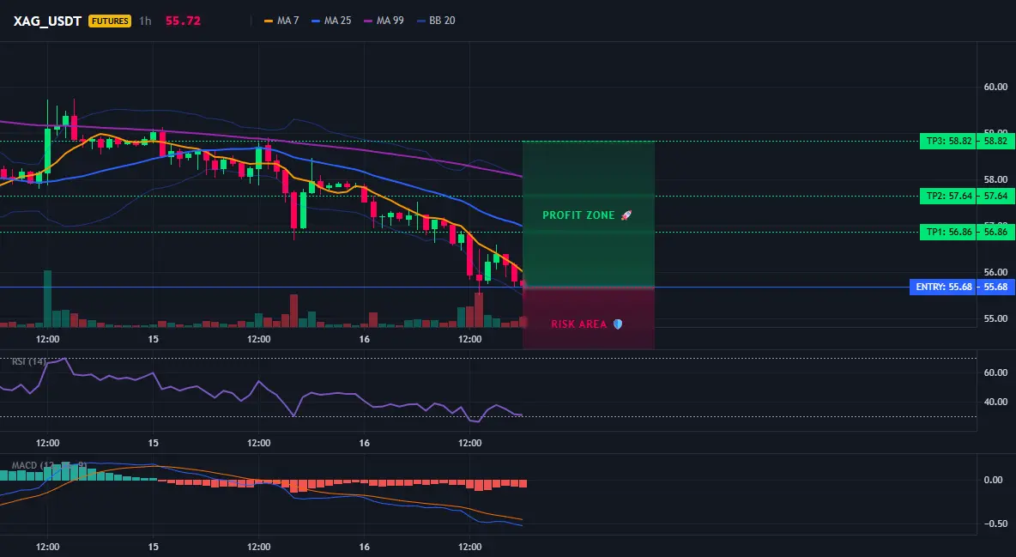This screenshot has width=1016, height=557.
Task: Click the '15' date label under RSI panel
Action: (153, 443)
